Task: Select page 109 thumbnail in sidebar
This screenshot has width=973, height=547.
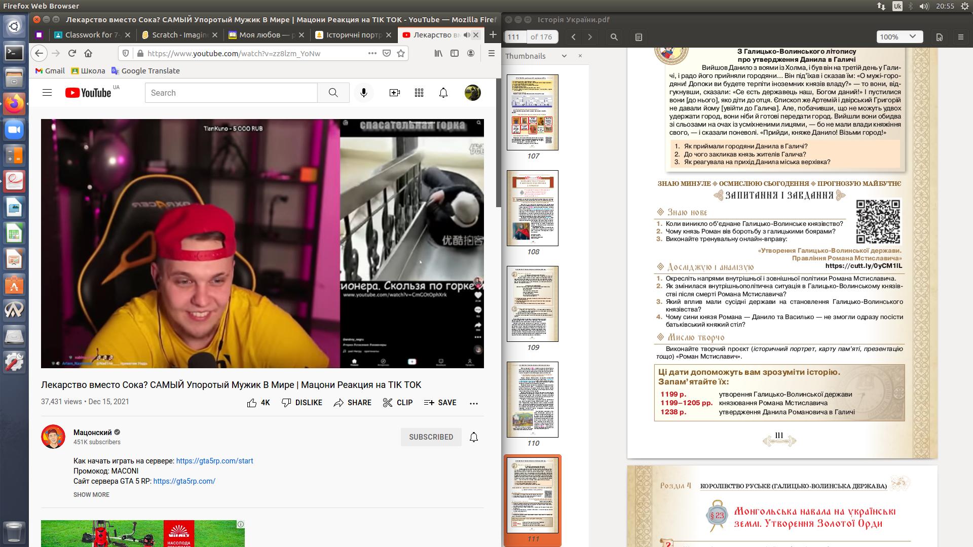Action: 532,304
